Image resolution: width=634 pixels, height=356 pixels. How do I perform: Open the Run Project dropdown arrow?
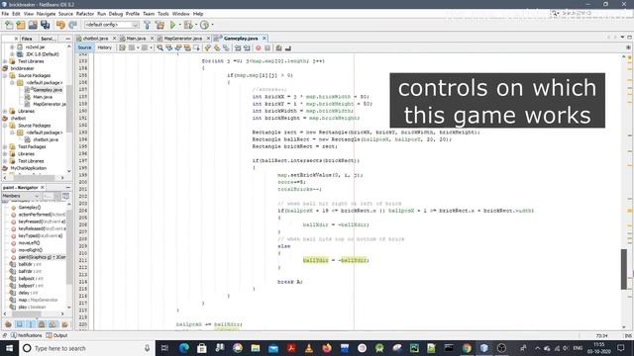click(179, 25)
